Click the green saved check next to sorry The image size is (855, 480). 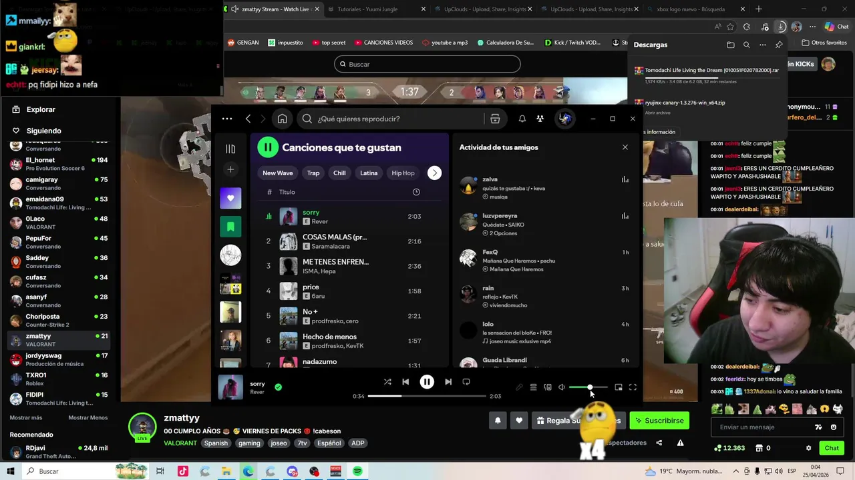click(x=279, y=387)
